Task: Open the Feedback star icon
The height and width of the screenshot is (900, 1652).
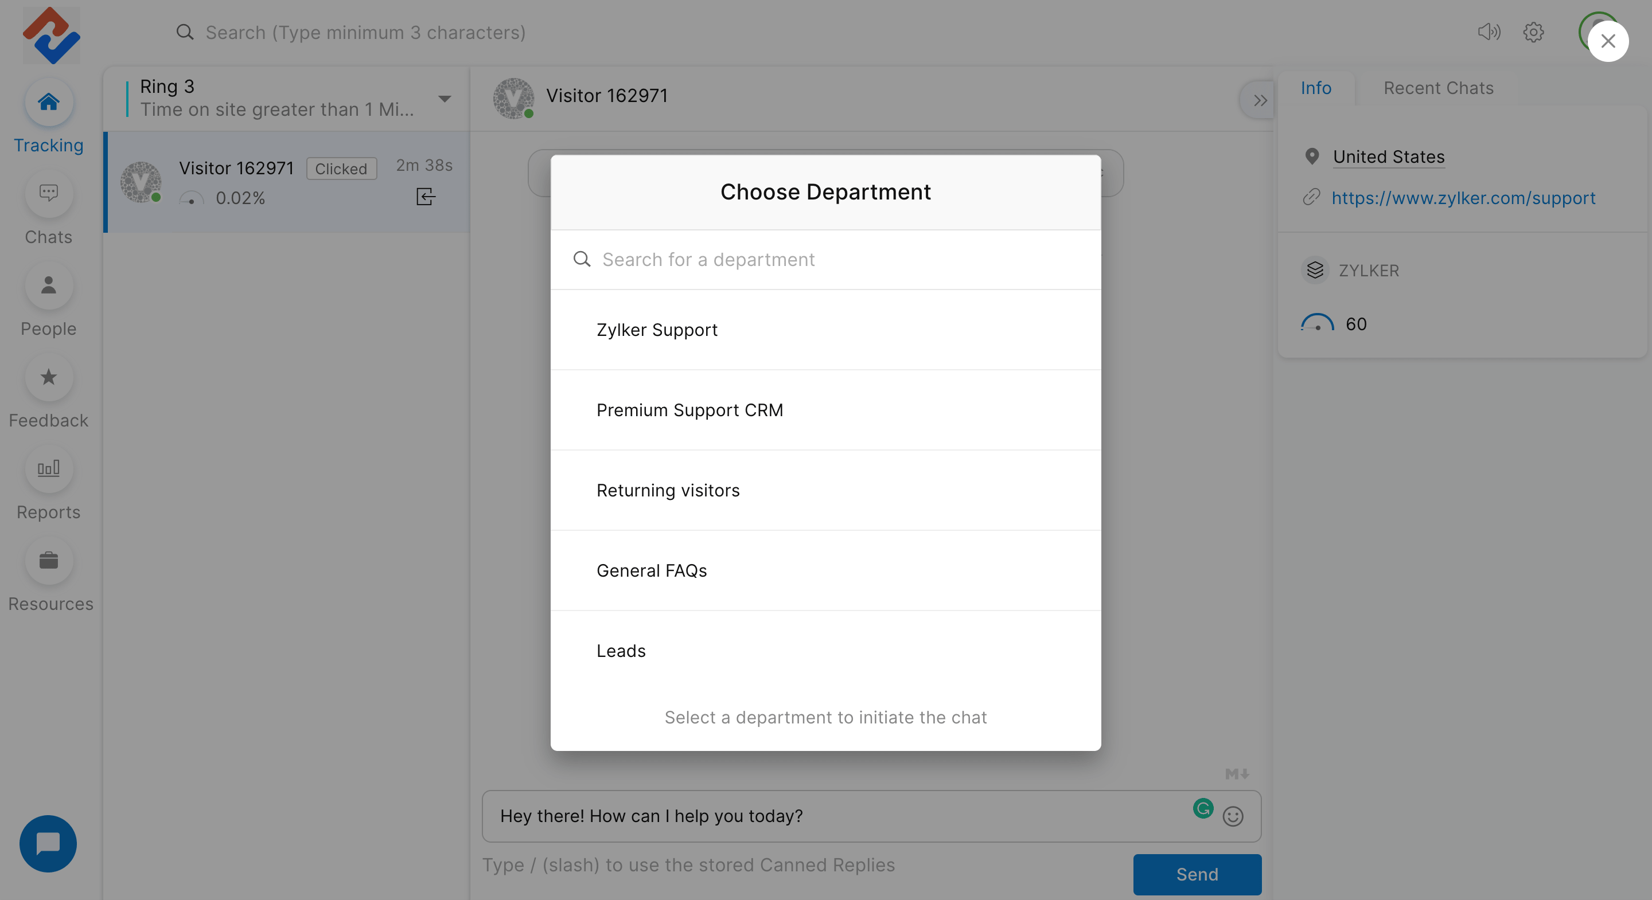Action: click(48, 378)
